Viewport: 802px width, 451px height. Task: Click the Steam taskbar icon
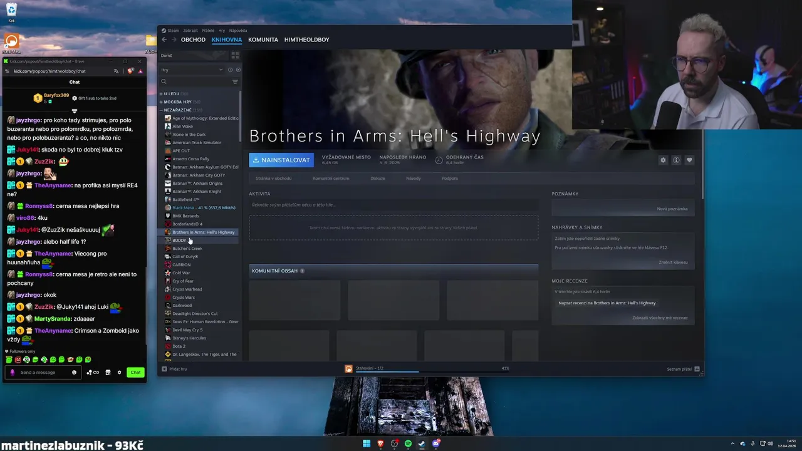click(422, 443)
